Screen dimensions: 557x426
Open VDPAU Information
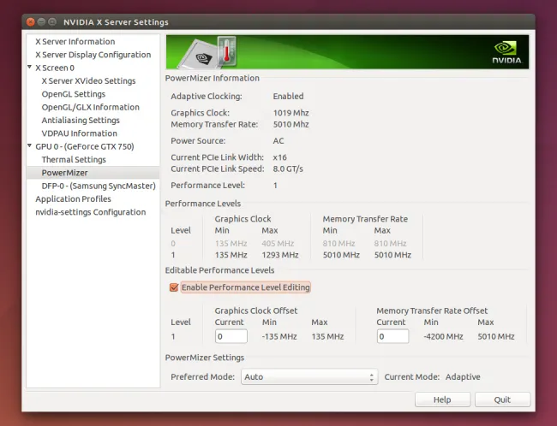point(79,133)
